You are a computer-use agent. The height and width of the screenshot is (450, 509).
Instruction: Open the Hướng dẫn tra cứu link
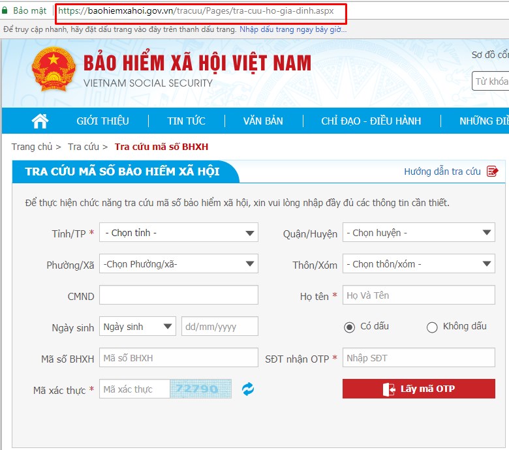click(442, 172)
